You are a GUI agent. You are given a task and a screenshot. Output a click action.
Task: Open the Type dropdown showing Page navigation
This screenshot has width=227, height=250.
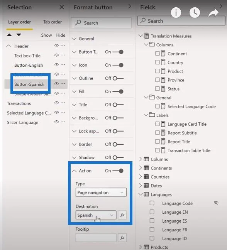click(x=101, y=193)
